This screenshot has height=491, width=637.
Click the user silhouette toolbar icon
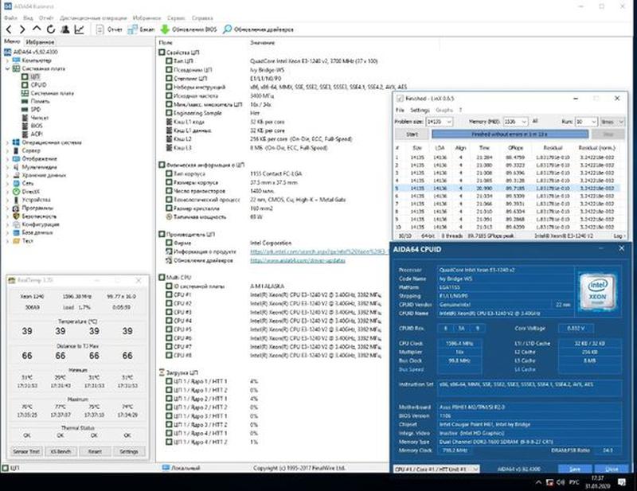point(64,29)
